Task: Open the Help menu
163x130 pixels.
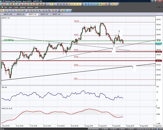Action: click(37, 7)
